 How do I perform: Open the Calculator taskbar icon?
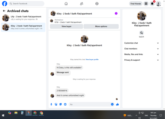pyautogui.click(x=22, y=113)
